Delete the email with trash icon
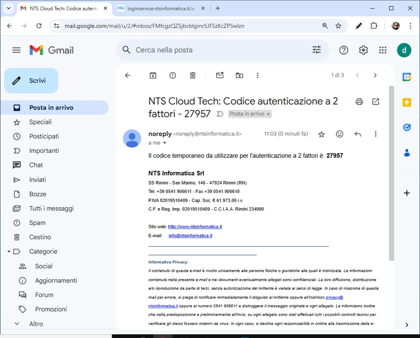The height and width of the screenshot is (338, 420). [x=193, y=75]
